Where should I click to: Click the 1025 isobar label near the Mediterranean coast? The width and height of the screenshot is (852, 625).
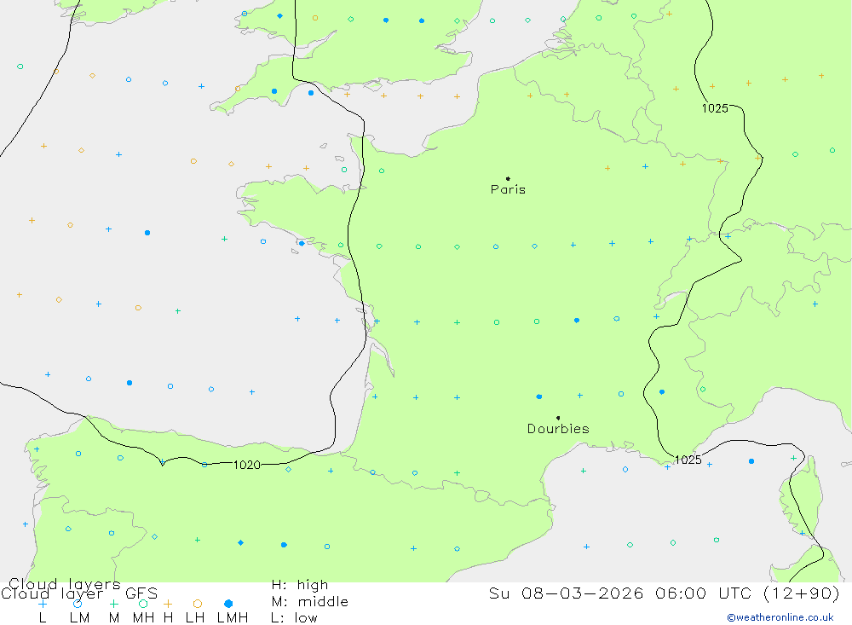[x=688, y=460]
